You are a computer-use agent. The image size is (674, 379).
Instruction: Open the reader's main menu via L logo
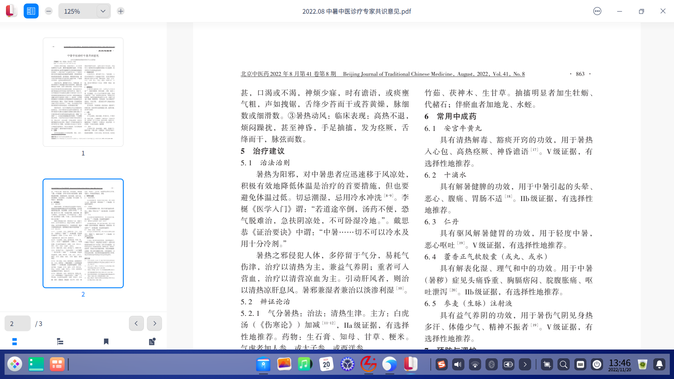[x=10, y=11]
